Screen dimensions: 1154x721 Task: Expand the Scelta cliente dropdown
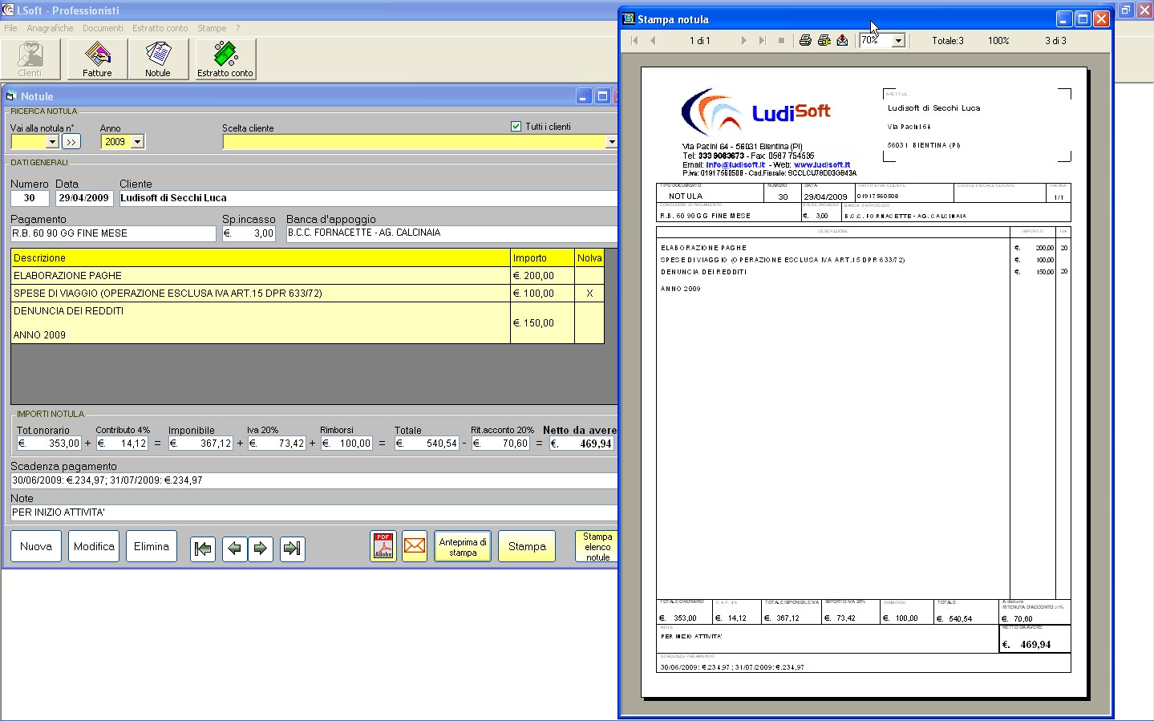[611, 142]
